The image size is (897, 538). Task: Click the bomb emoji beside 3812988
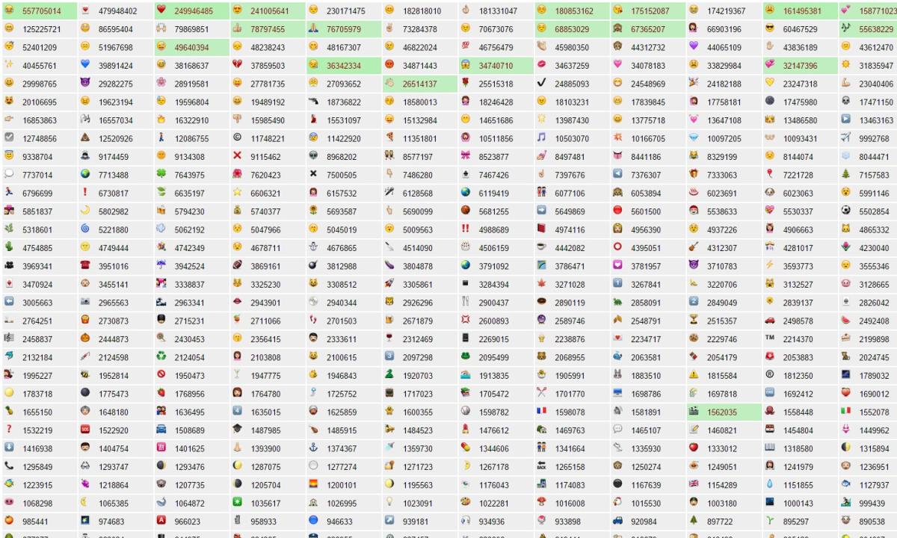313,265
